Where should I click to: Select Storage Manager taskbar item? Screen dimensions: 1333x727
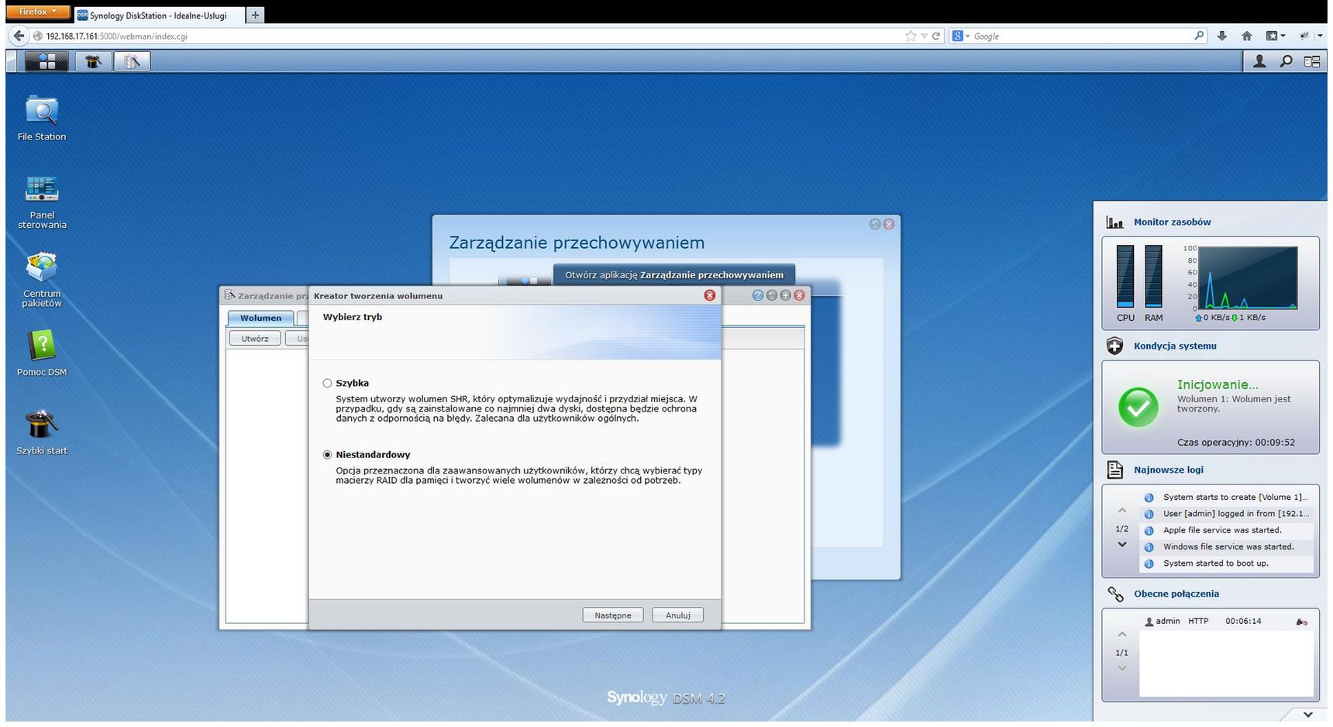(x=132, y=61)
